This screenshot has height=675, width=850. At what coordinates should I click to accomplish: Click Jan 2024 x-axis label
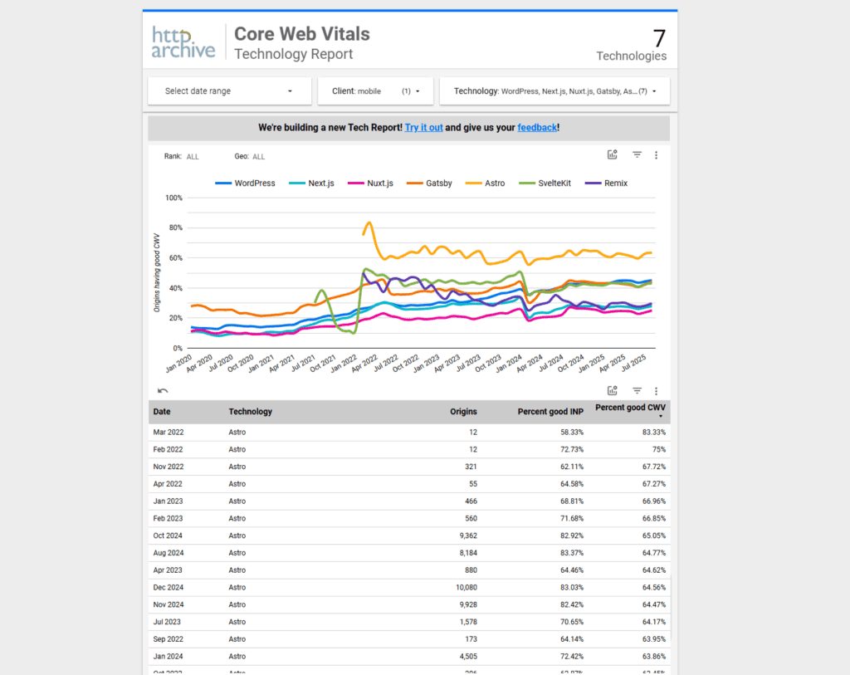coord(510,364)
